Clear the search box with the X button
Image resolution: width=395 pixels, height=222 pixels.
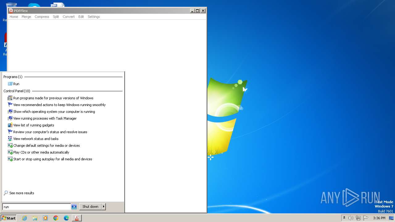(x=74, y=207)
